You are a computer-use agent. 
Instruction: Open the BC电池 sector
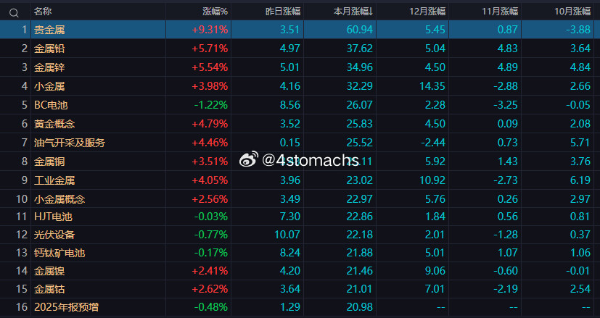tap(300, 105)
